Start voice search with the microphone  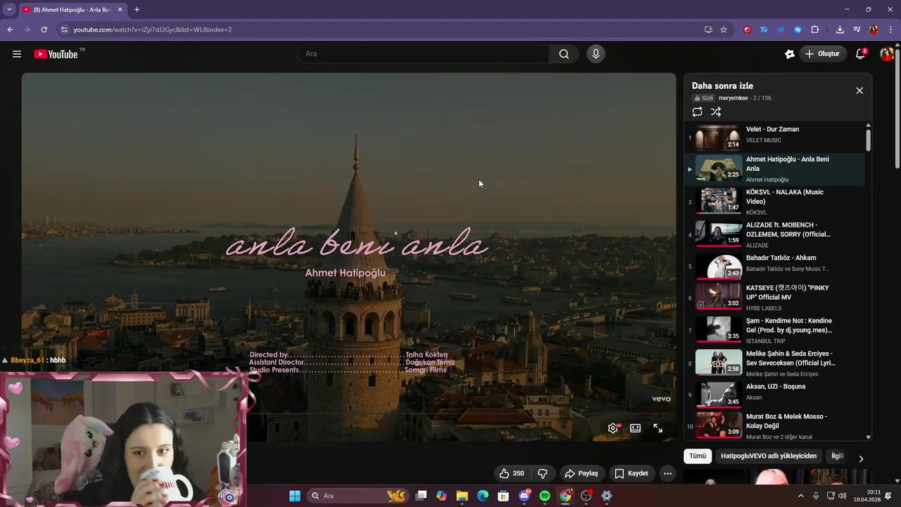pyautogui.click(x=596, y=54)
